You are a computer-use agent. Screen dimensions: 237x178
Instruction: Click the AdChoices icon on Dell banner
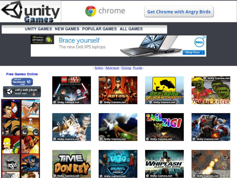point(204,37)
